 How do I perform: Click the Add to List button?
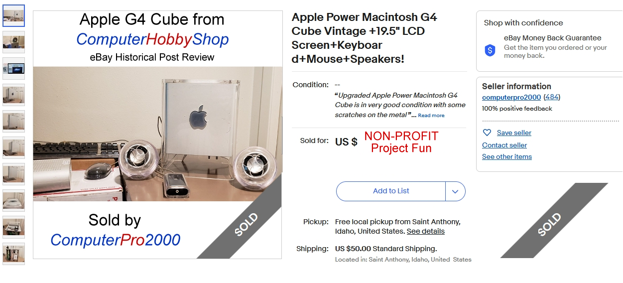[391, 191]
